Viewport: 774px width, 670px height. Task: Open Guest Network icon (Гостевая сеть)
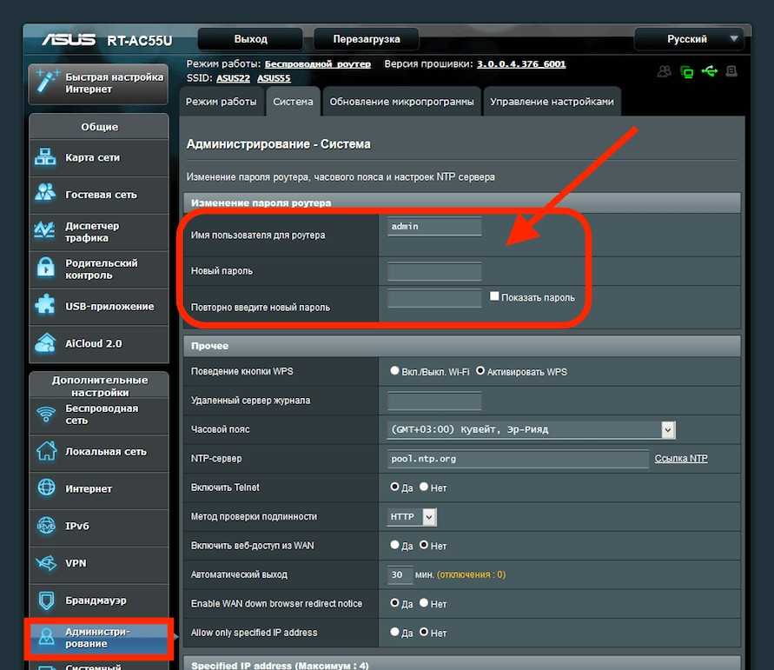[x=45, y=194]
